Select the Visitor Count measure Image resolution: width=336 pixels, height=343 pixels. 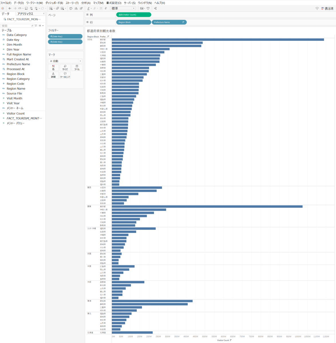[15, 113]
